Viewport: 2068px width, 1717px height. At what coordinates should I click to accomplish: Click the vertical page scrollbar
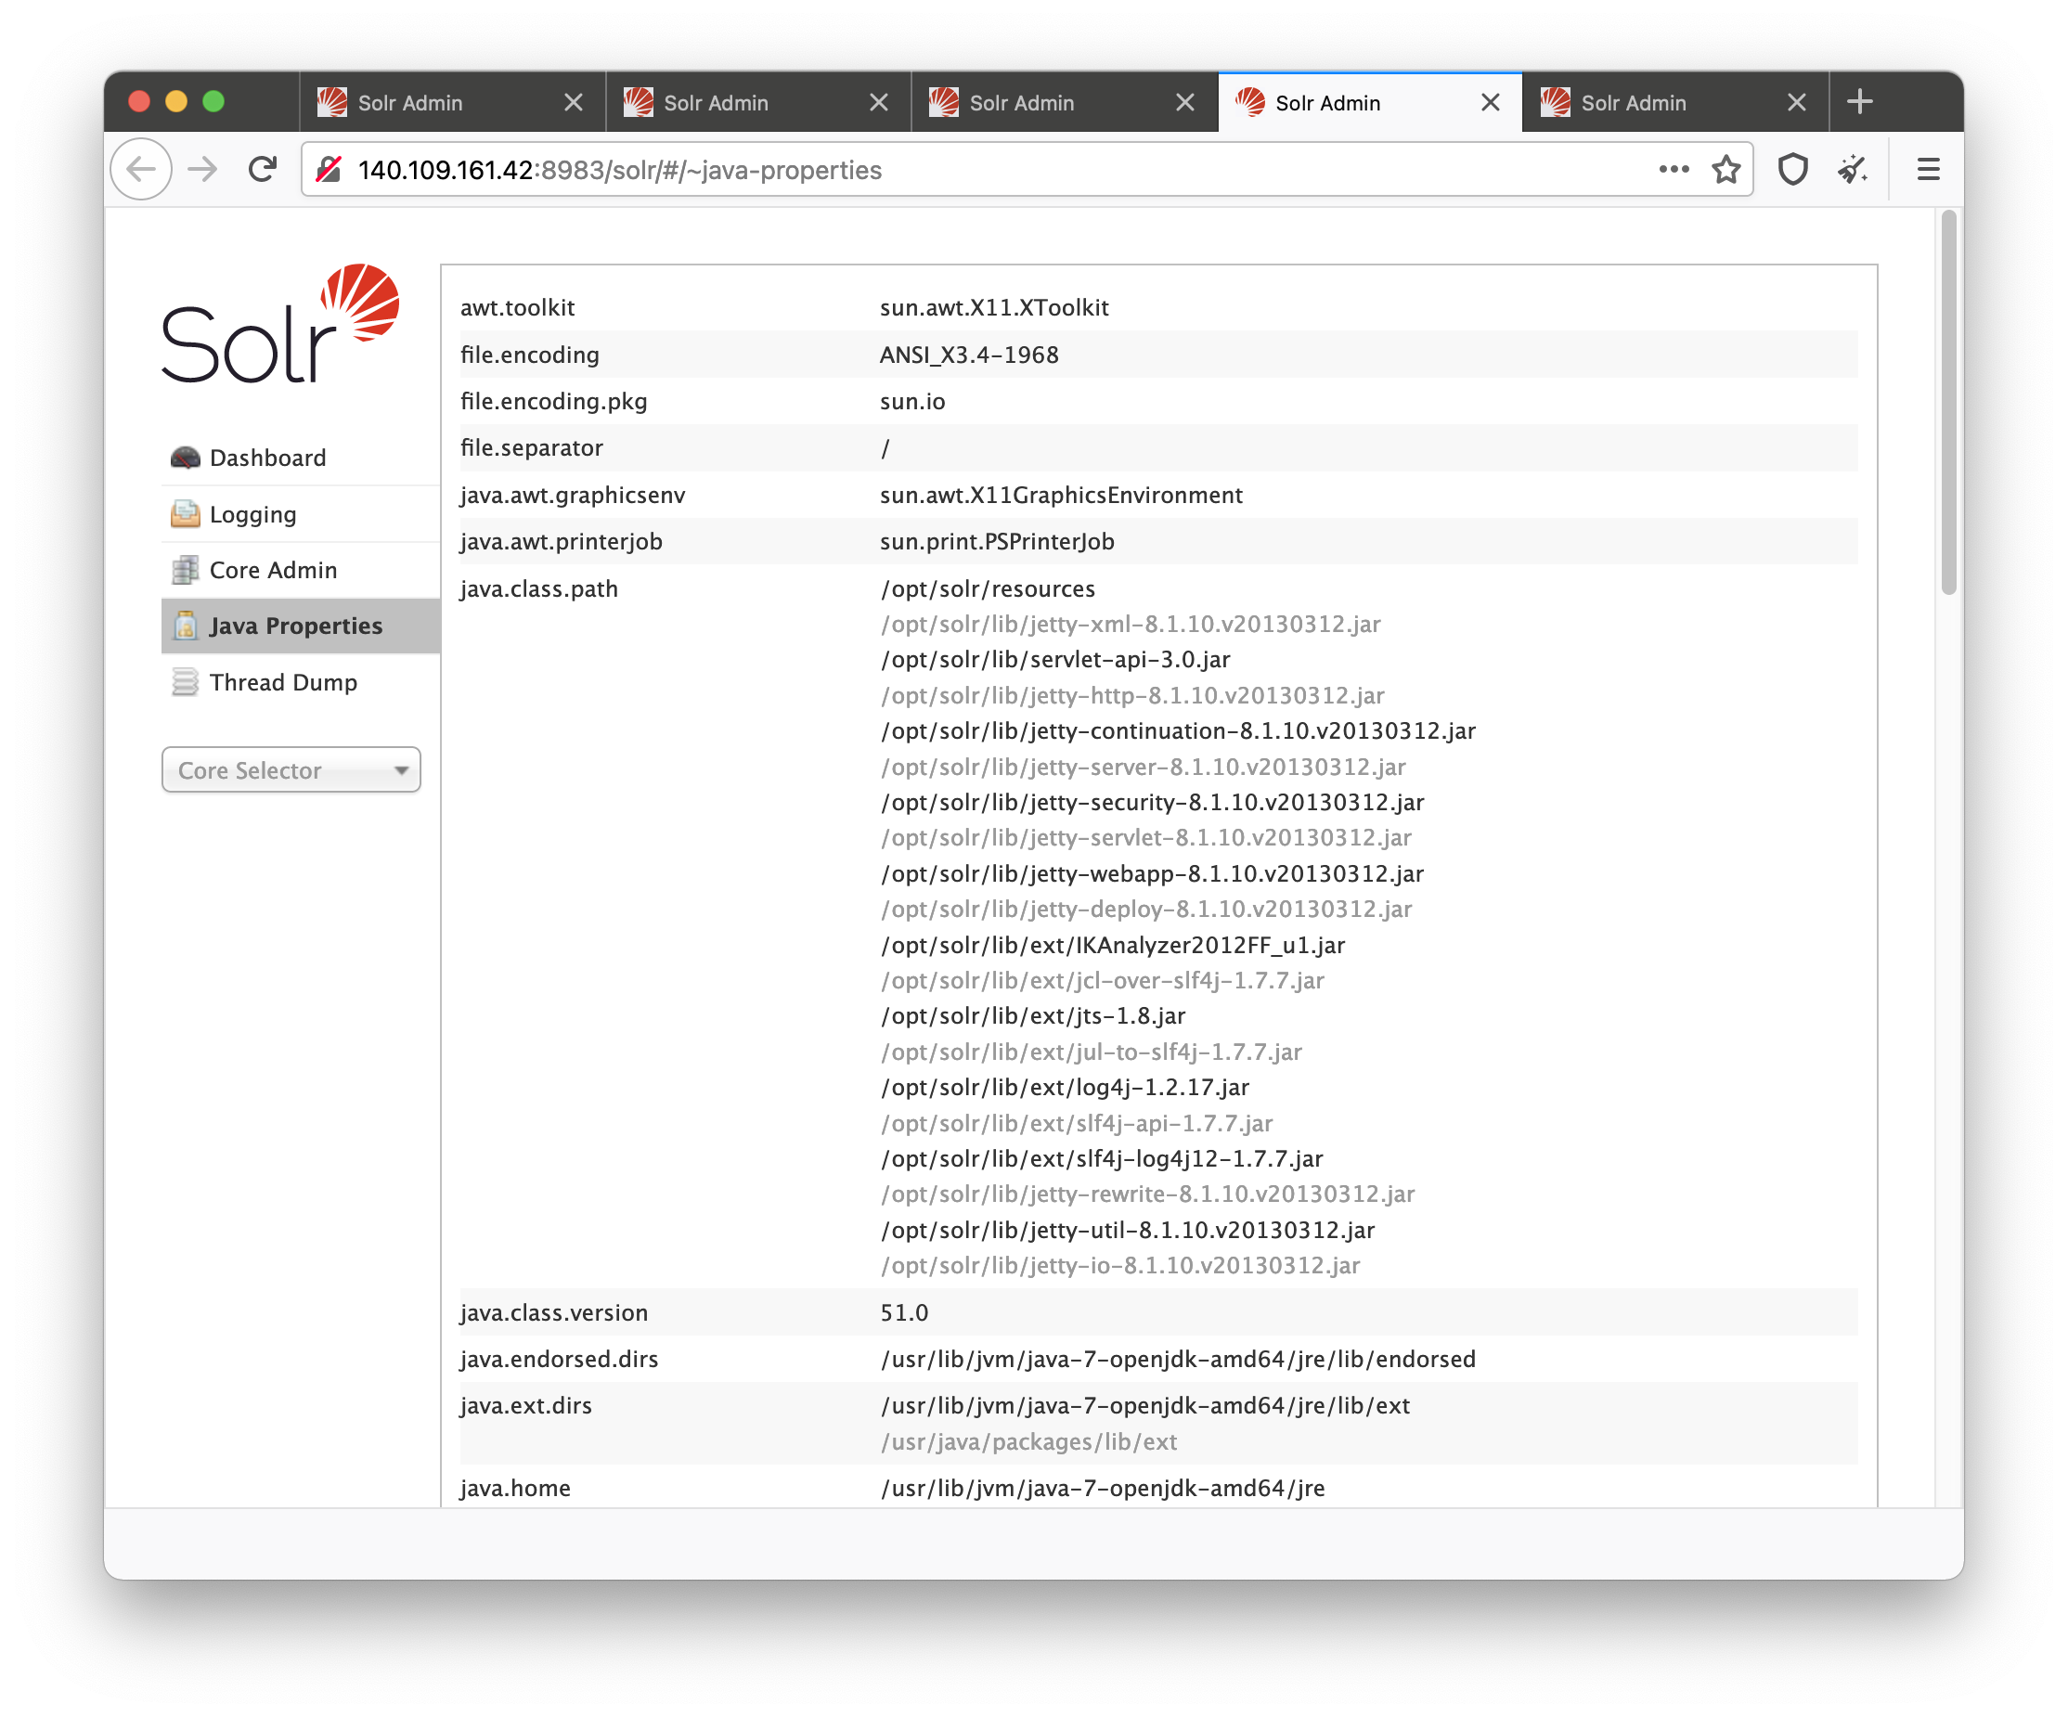1948,403
